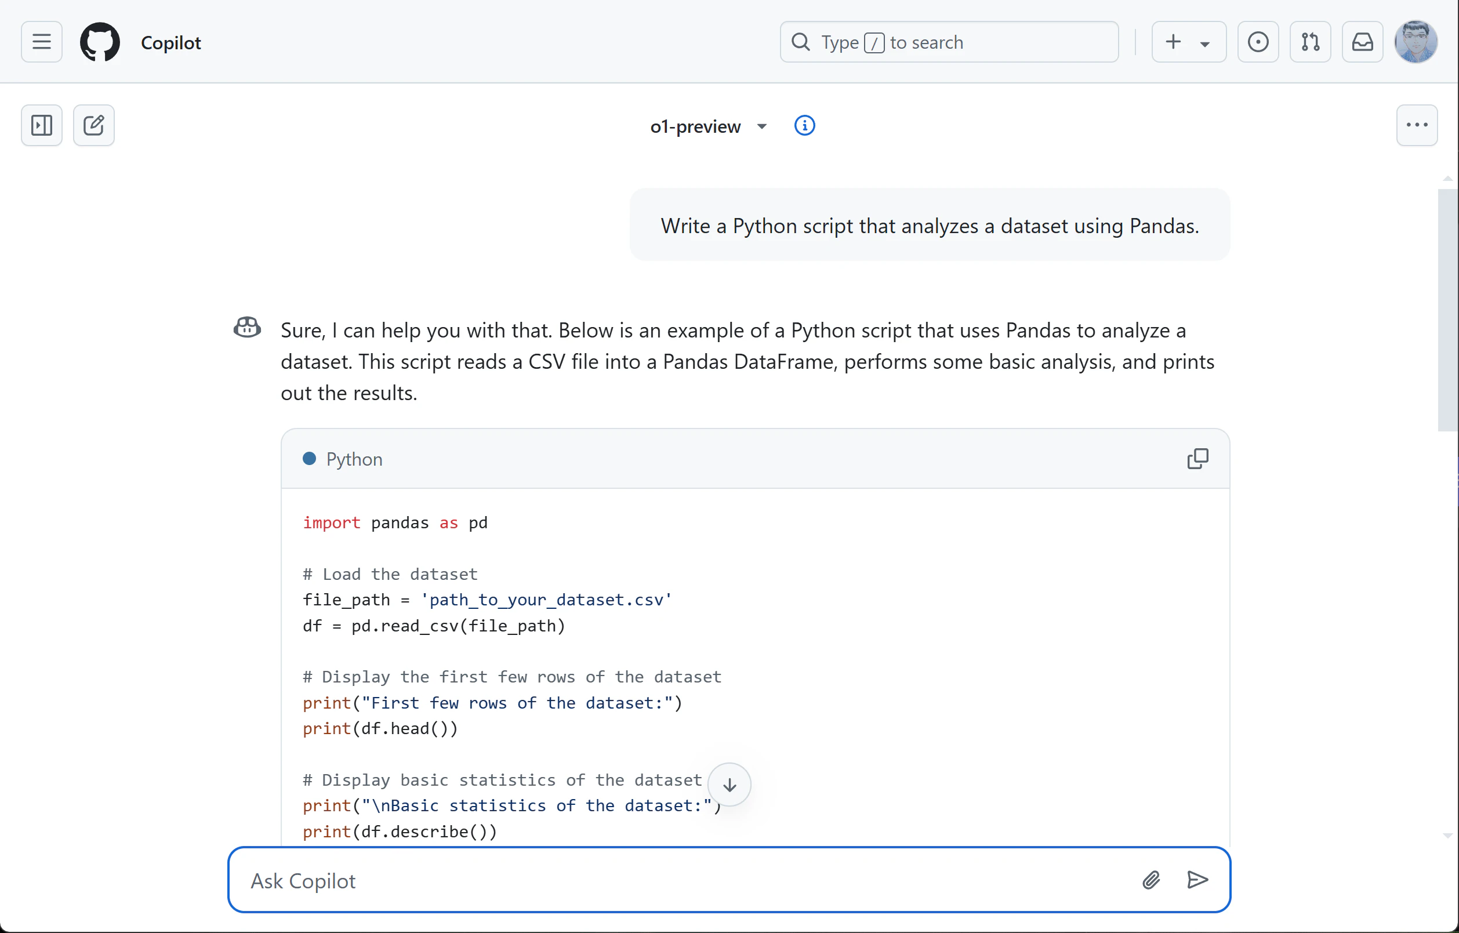
Task: Click the 'print(df.head())' code line
Action: pyautogui.click(x=380, y=728)
